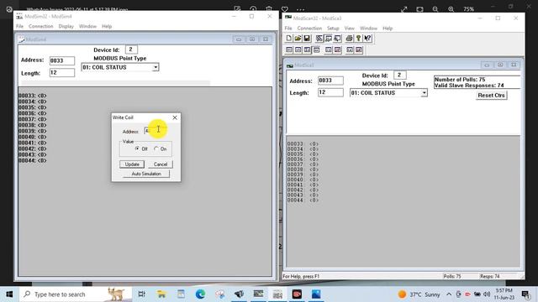The image size is (538, 302).
Task: Click the favorite heart icon in Photos viewer
Action: click(284, 9)
